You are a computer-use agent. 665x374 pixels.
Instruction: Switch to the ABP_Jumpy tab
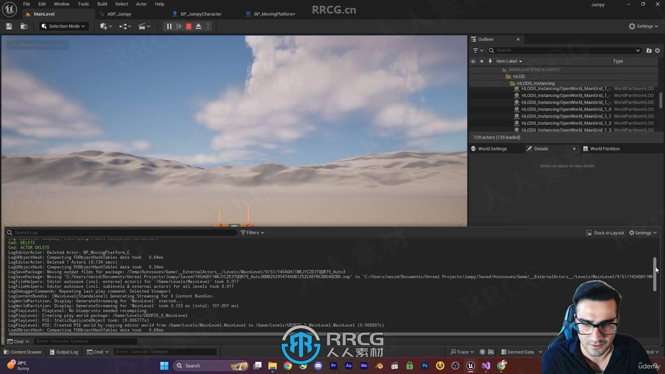coord(119,14)
